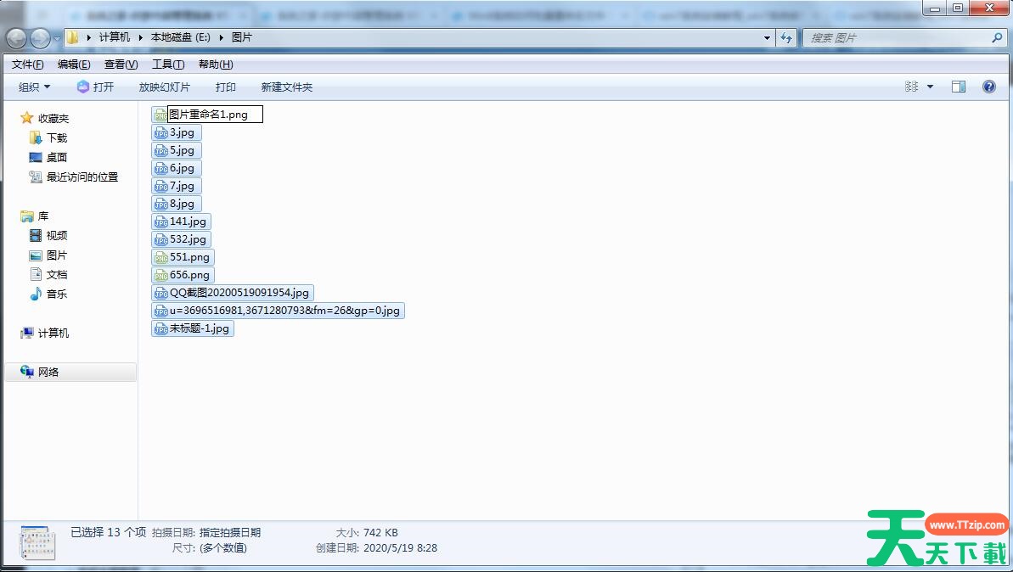1013x572 pixels.
Task: Click the change view icon
Action: click(x=912, y=87)
